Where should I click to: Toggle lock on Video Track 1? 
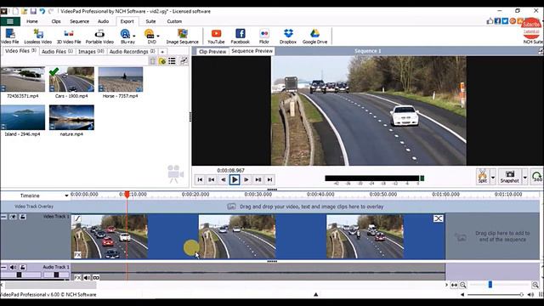(x=23, y=217)
